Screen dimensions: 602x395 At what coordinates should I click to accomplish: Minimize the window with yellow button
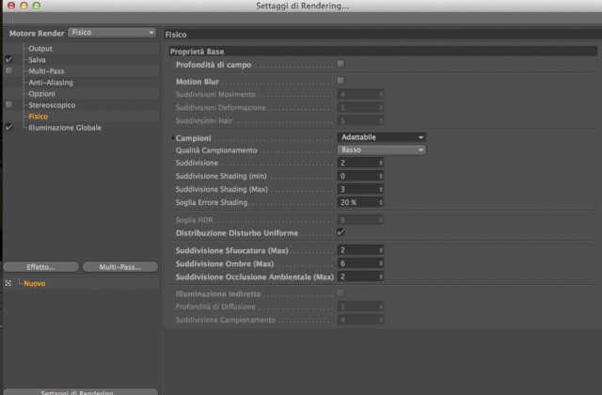[24, 6]
